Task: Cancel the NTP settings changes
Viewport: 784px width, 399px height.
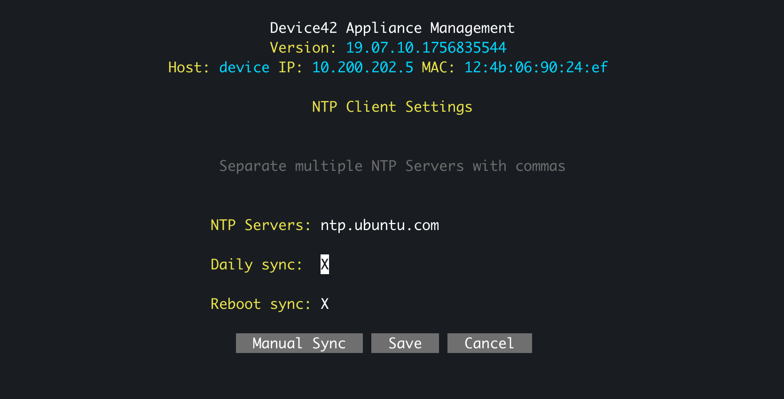Action: click(489, 343)
